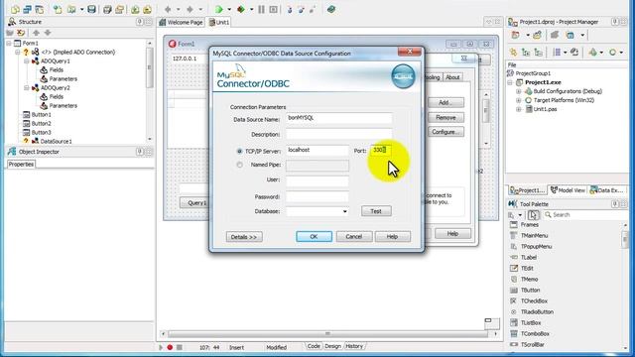Click Help in the MySQL Connector dialog

[x=393, y=237]
